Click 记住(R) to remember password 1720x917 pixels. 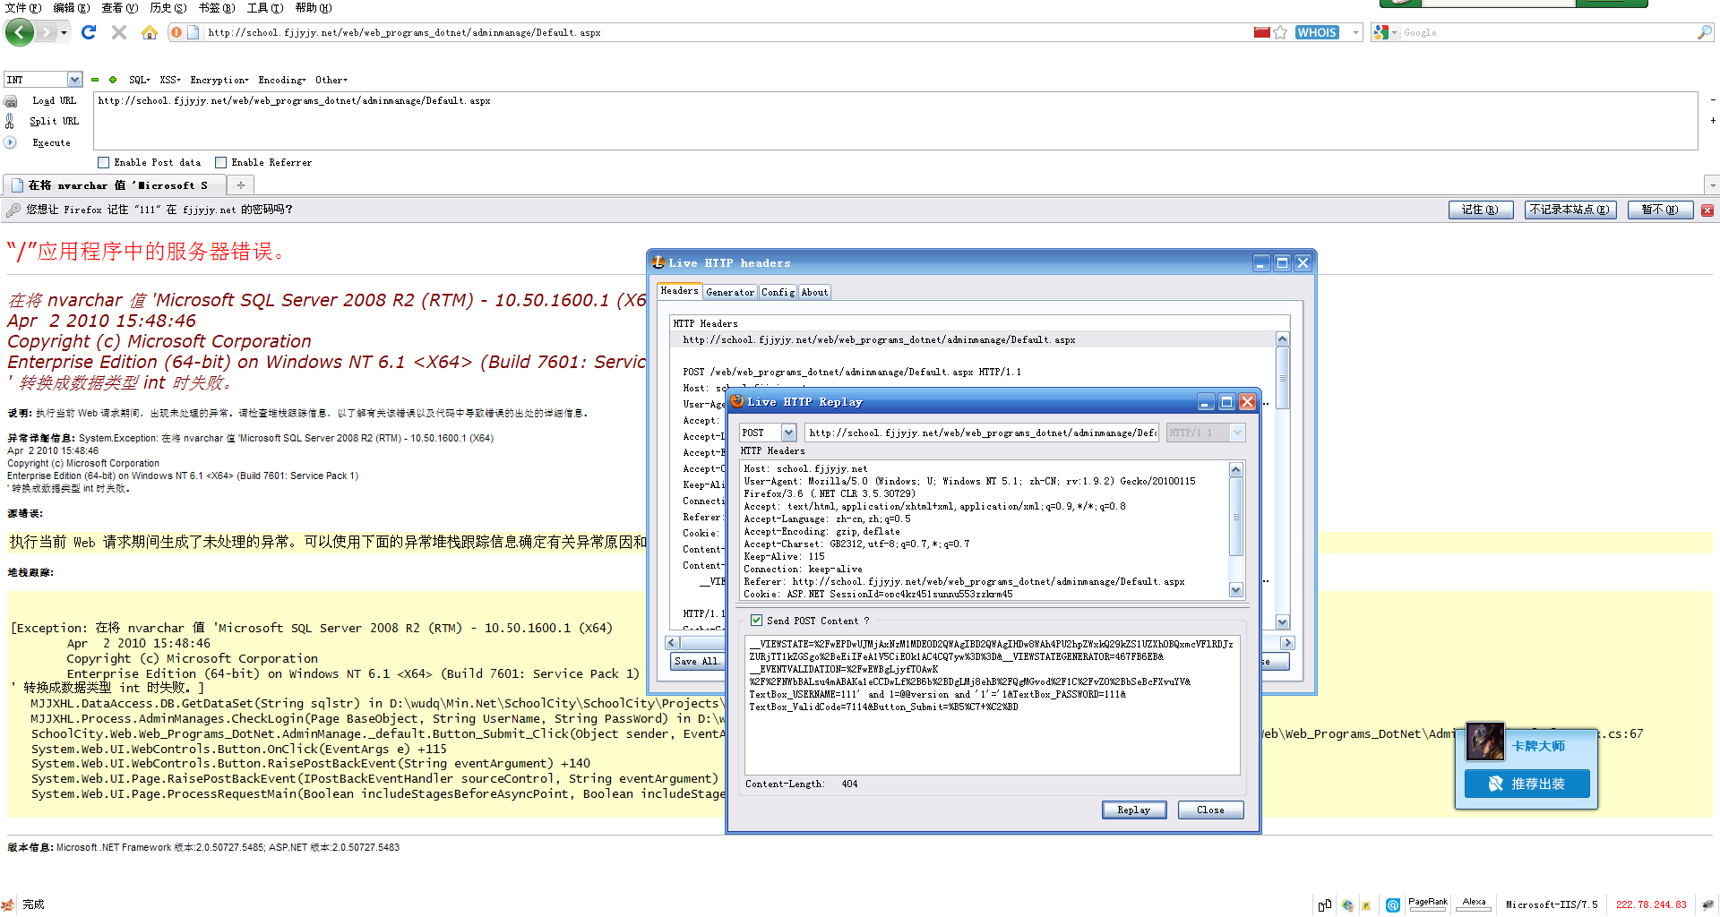click(x=1480, y=210)
